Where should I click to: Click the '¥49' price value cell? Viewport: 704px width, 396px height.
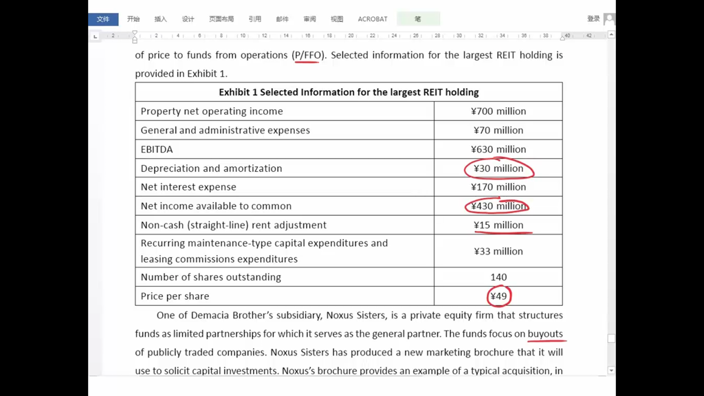(498, 296)
